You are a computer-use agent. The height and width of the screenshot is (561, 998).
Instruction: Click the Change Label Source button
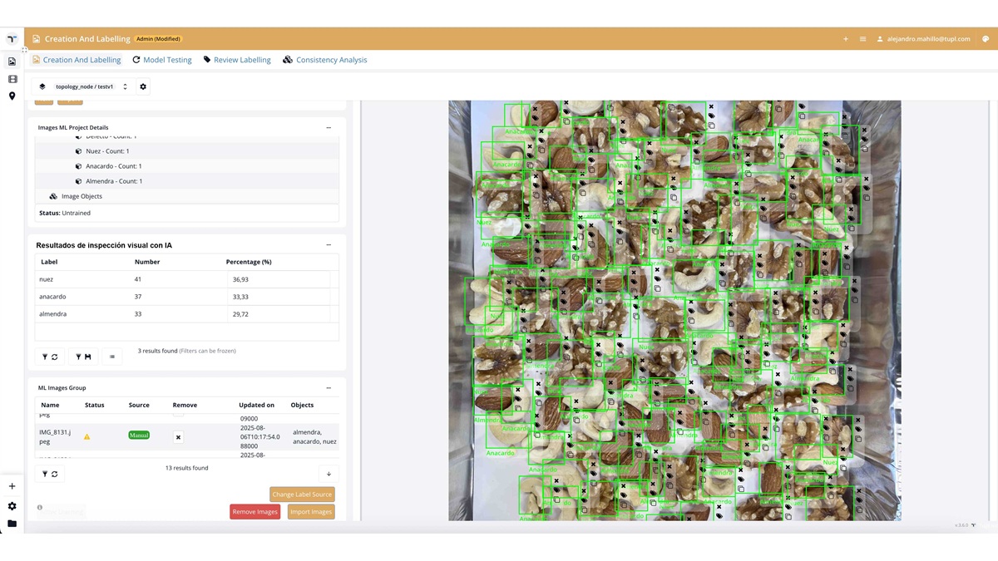coord(302,495)
